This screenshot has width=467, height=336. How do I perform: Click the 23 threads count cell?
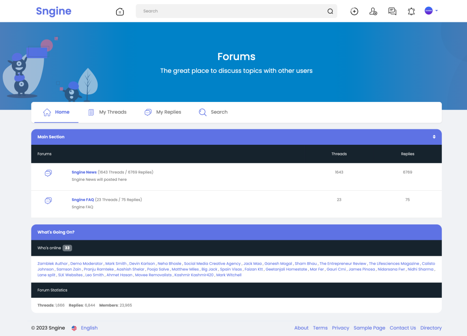339,200
